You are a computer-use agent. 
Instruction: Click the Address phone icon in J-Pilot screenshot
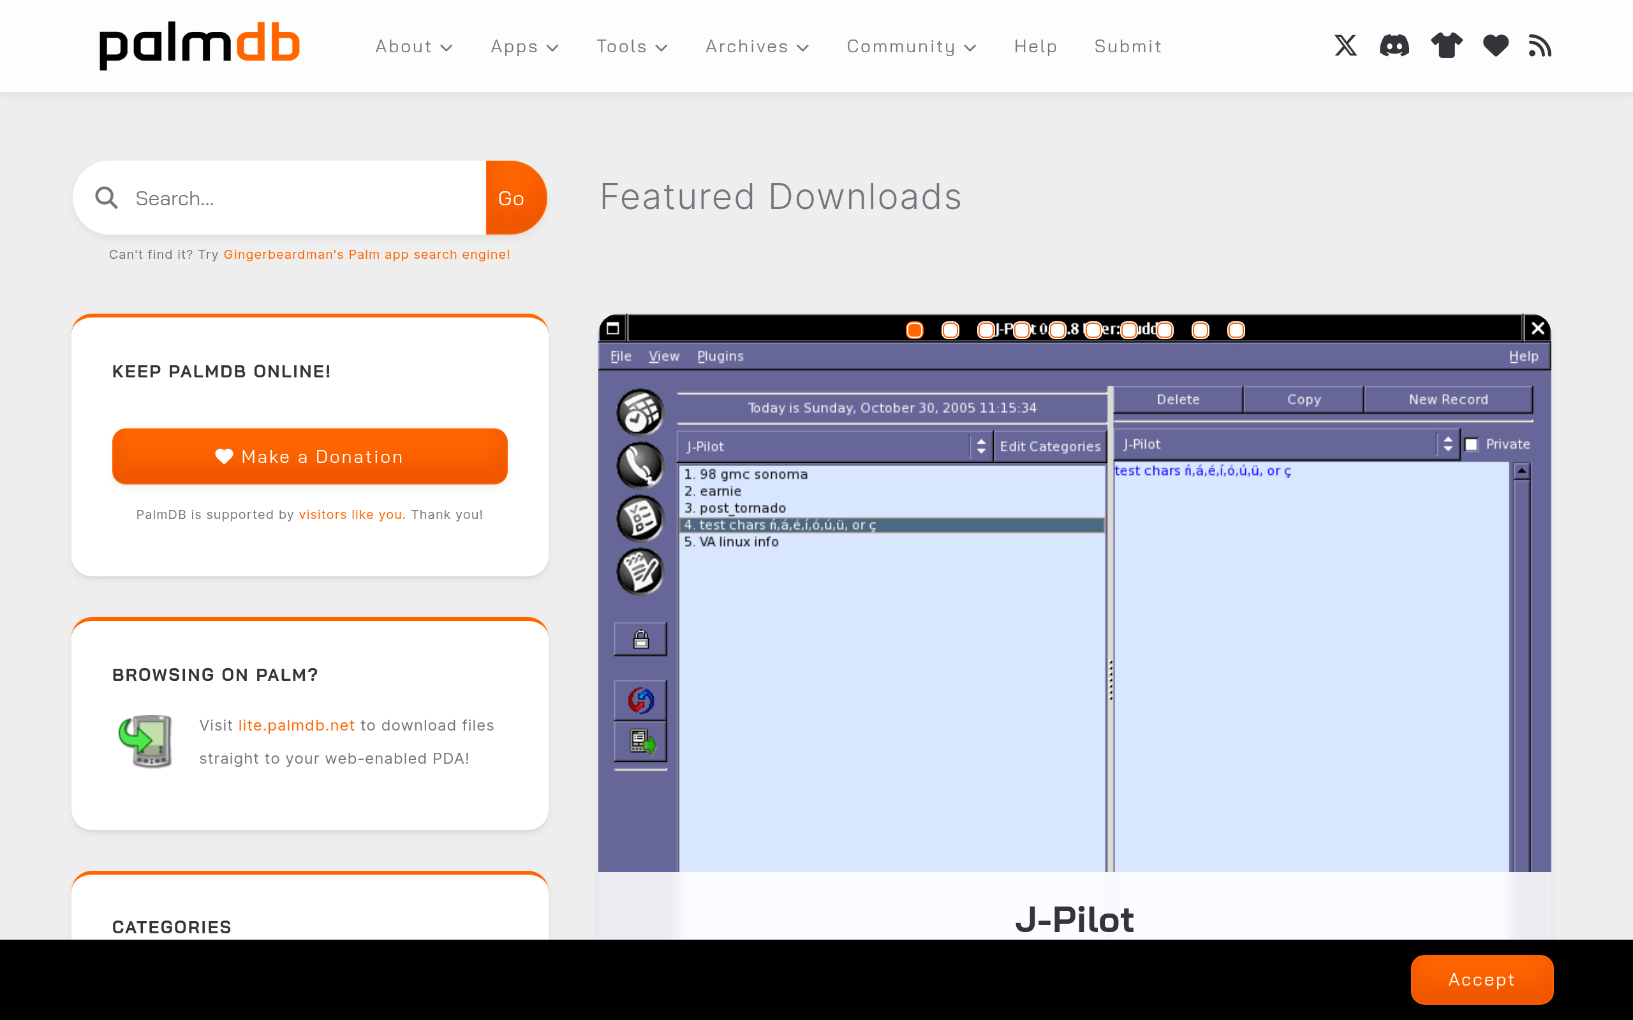click(x=640, y=465)
